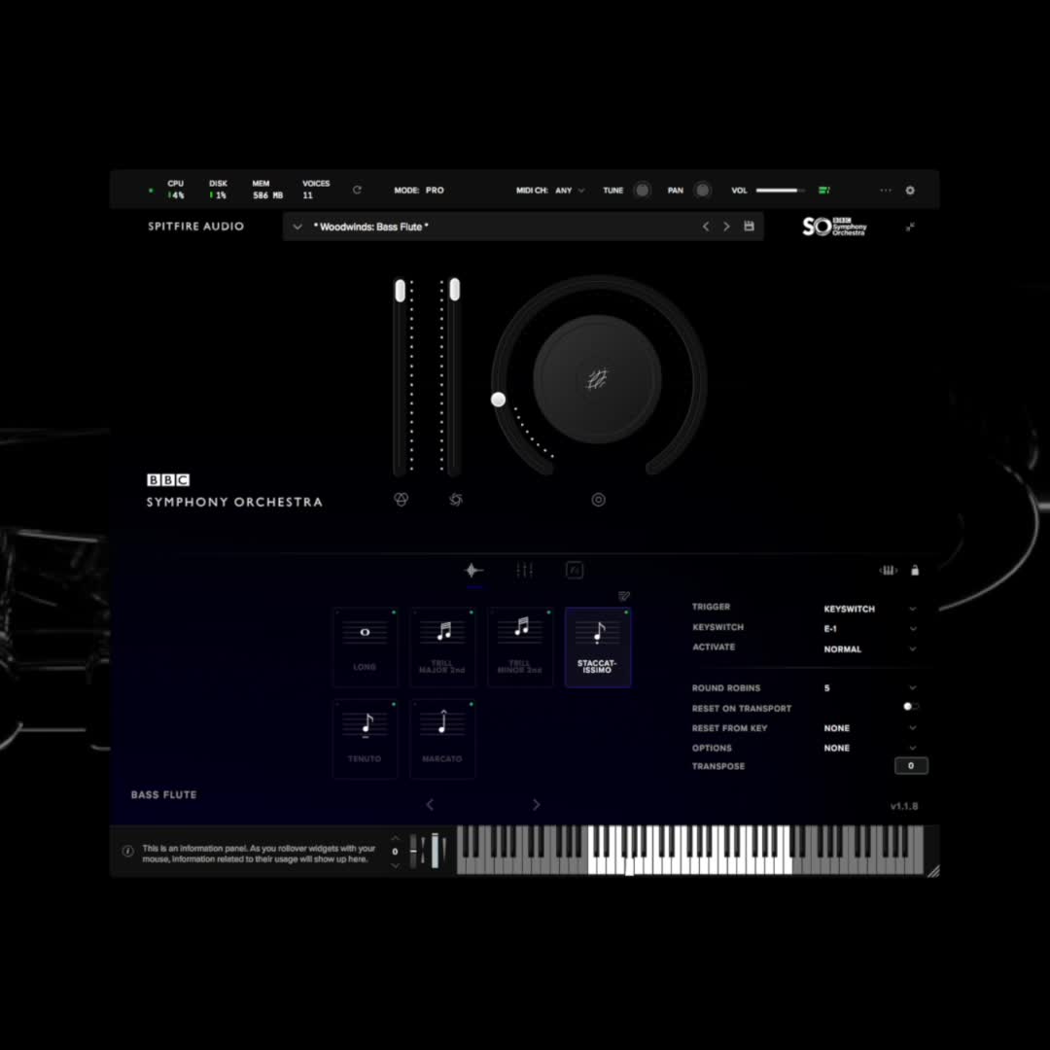Toggle green load dot on Staccatissimo tile
This screenshot has height=1050, width=1050.
pos(627,612)
